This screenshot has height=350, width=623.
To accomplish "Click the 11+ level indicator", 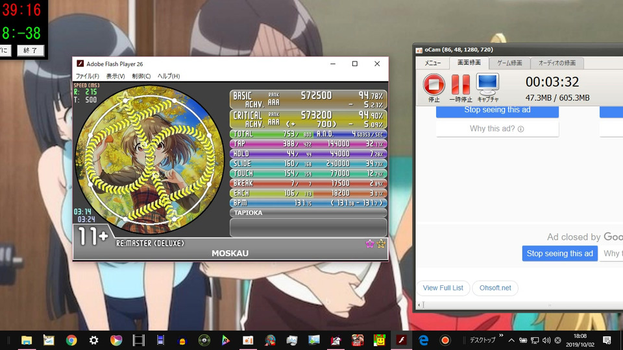I will pos(93,237).
